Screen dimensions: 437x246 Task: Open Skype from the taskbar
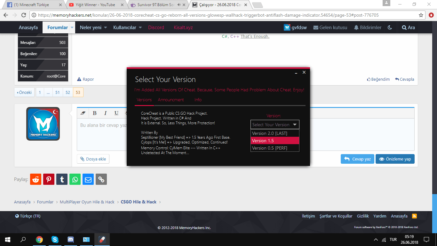(55, 239)
